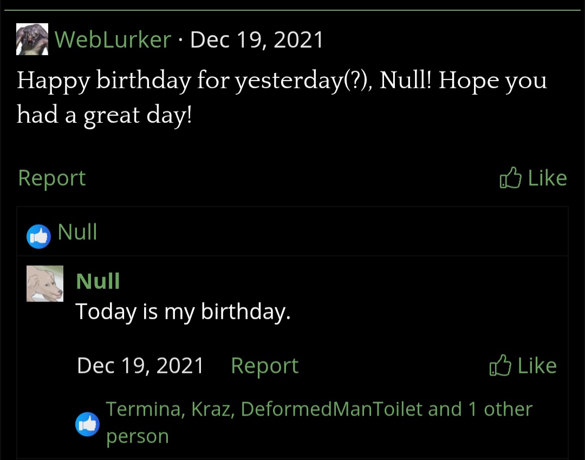Image resolution: width=585 pixels, height=460 pixels.
Task: Click blue reaction icon beside Null
Action: coord(38,237)
